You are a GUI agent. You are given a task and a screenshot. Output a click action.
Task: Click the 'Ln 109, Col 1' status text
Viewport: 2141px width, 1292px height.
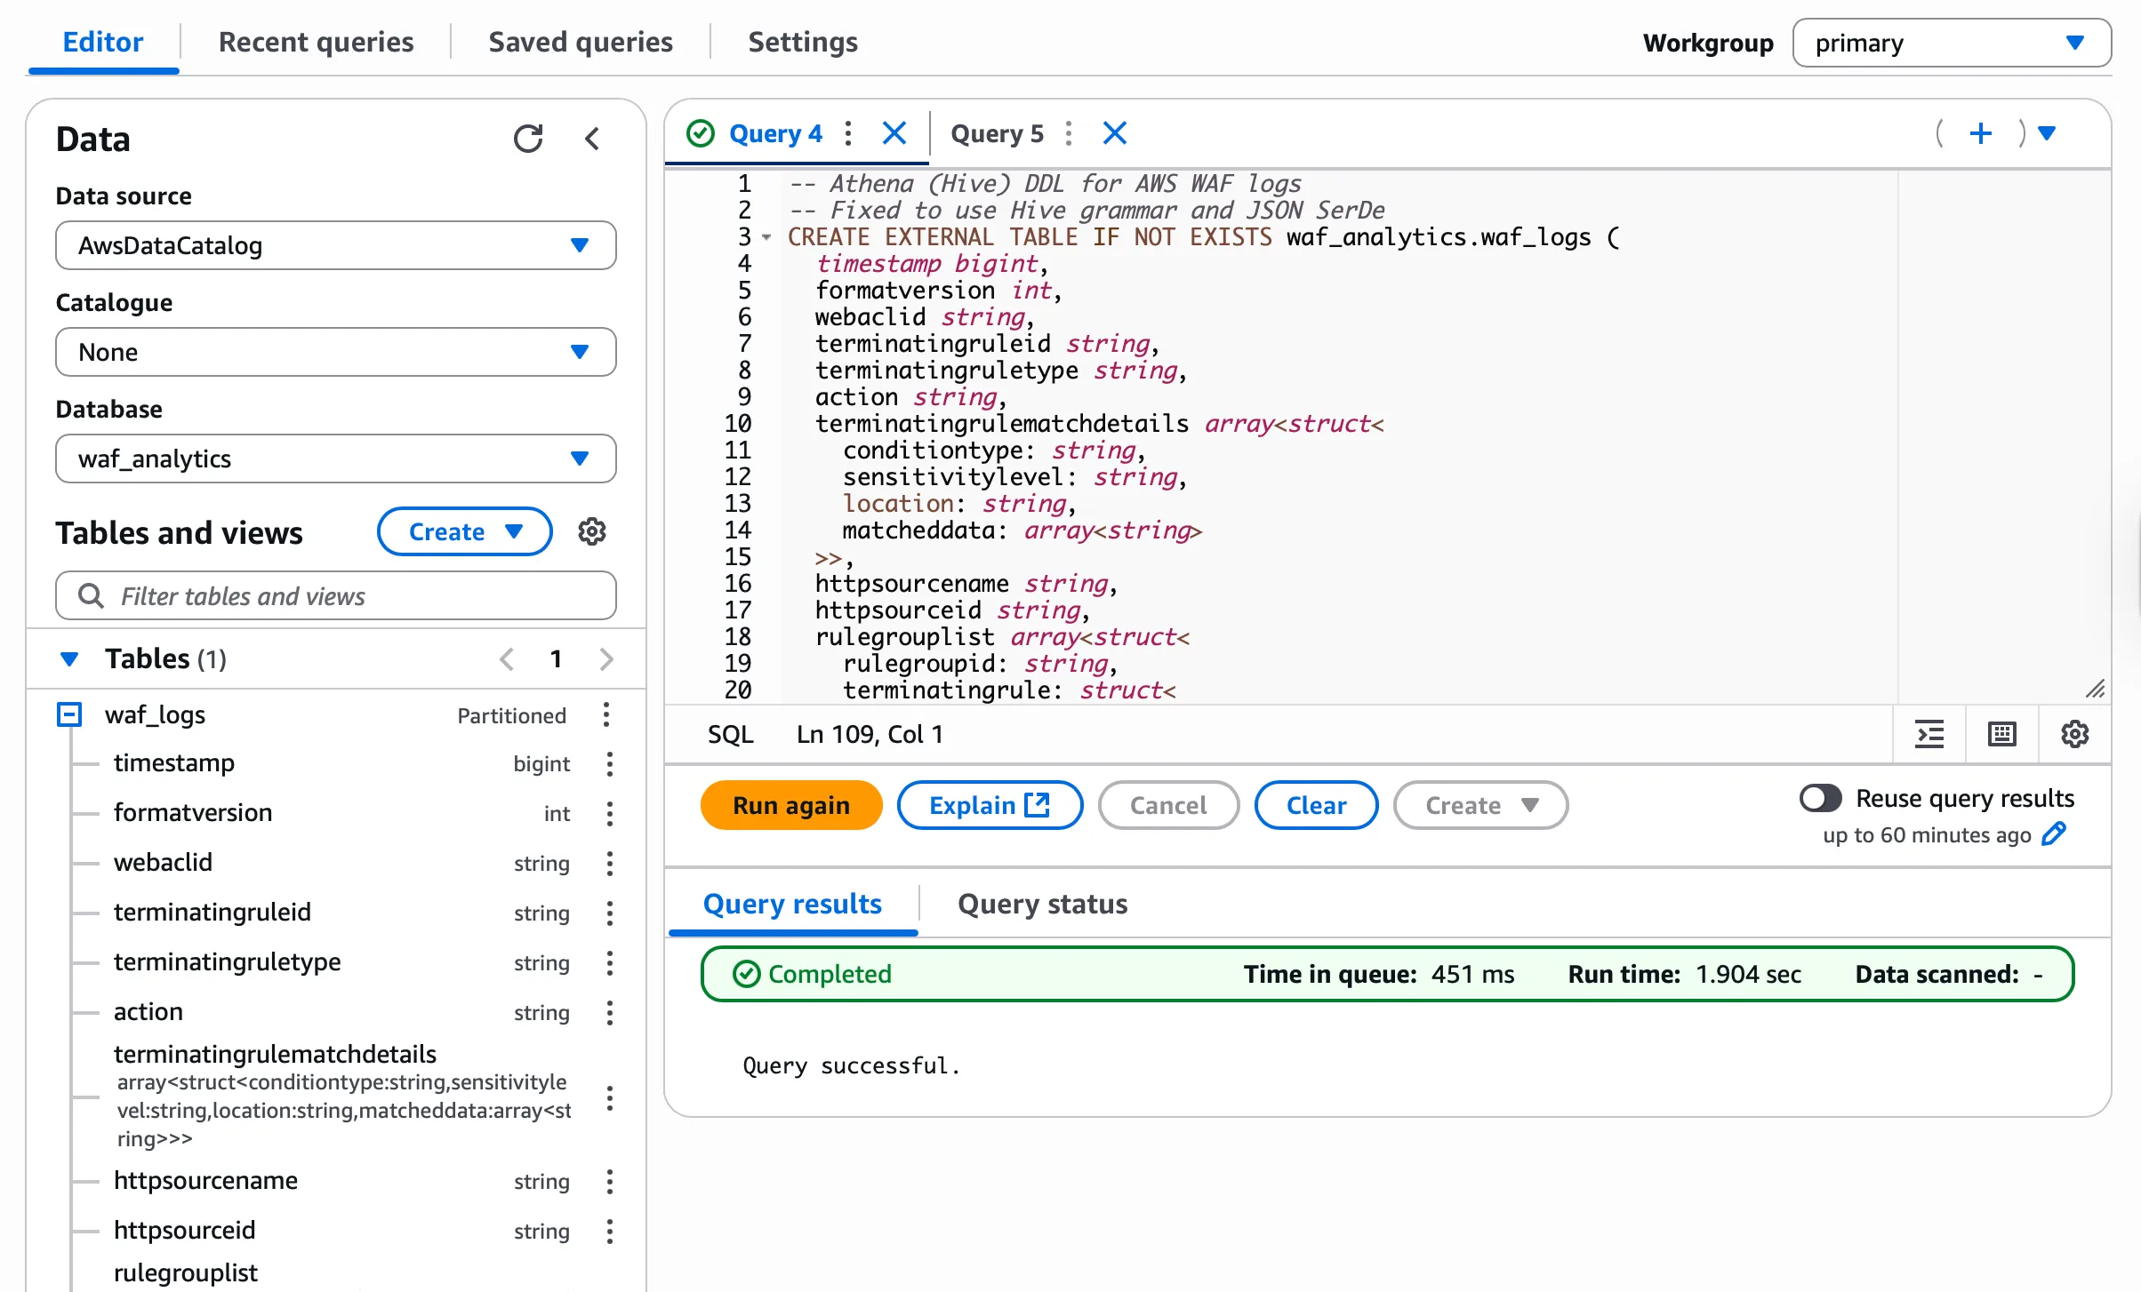[870, 734]
